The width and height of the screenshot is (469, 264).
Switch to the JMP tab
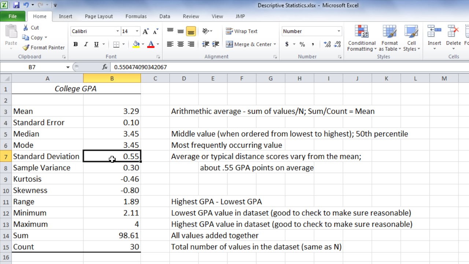point(240,16)
